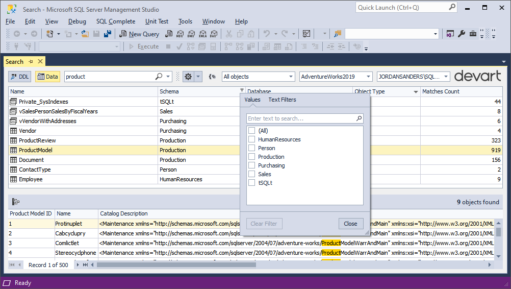Viewport: 511px width, 289px height.
Task: Click the Find in Files icon
Action: coord(337,34)
